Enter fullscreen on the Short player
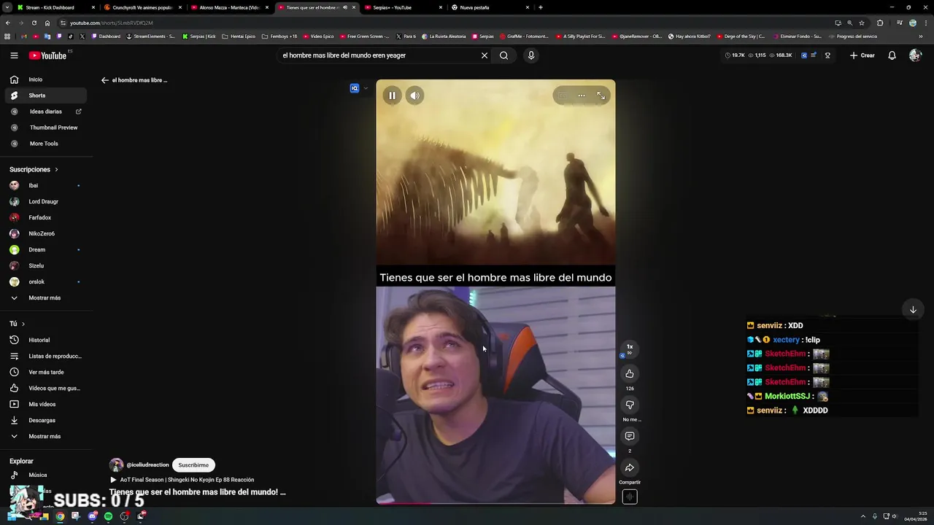Screen dimensions: 934x525 point(601,96)
